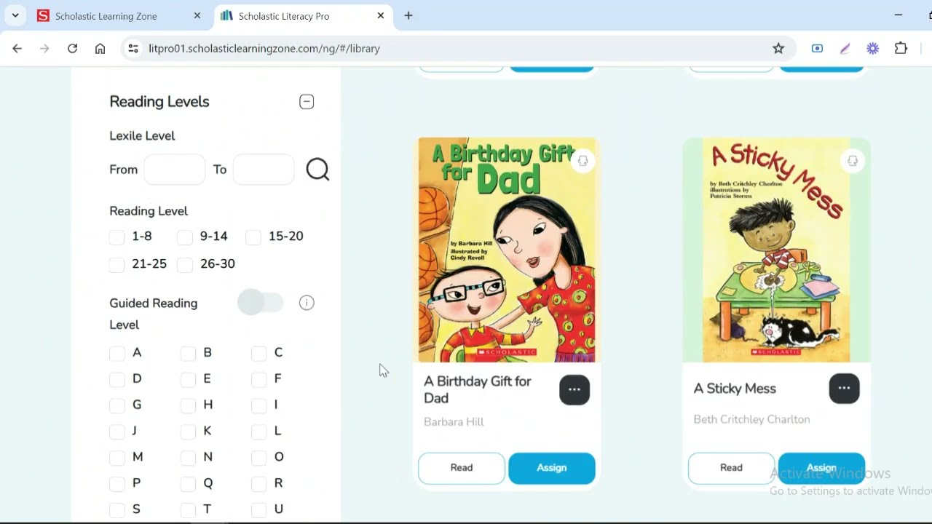Switch to Scholastic Literacy Pro tab
Viewport: 932px width, 524px height.
click(x=303, y=15)
